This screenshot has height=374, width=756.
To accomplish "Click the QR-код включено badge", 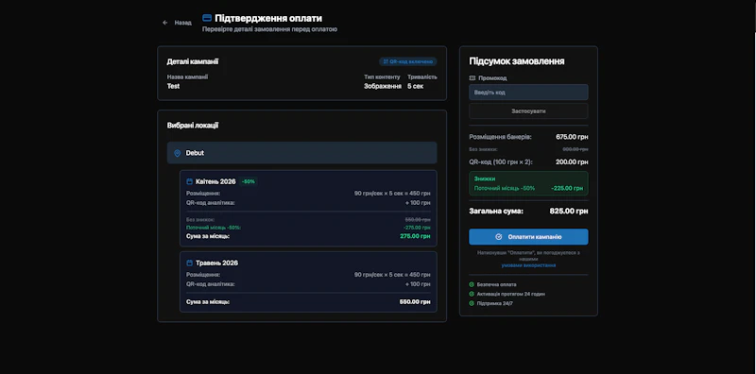I will click(408, 61).
